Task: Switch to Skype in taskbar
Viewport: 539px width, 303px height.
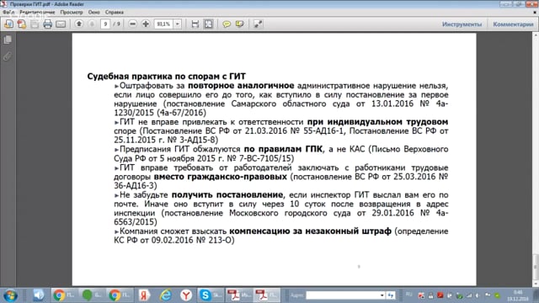Action: click(211, 295)
